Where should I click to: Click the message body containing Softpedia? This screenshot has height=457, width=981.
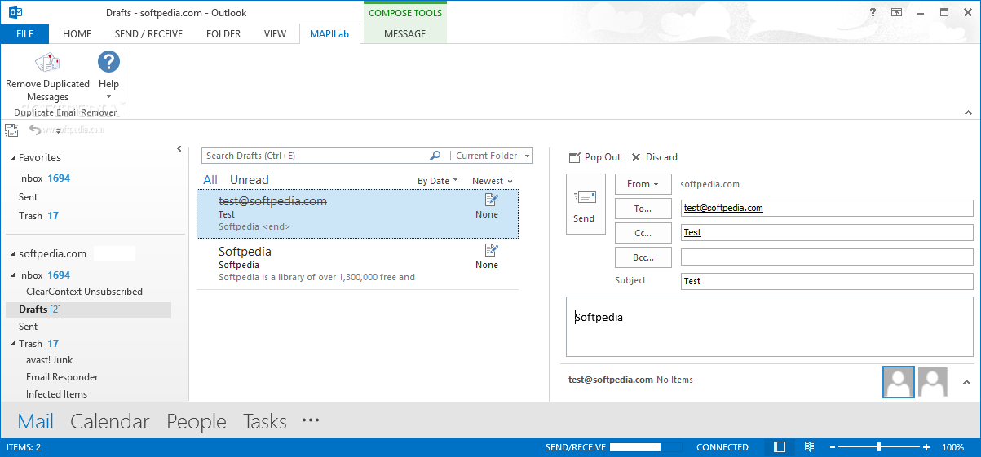770,327
